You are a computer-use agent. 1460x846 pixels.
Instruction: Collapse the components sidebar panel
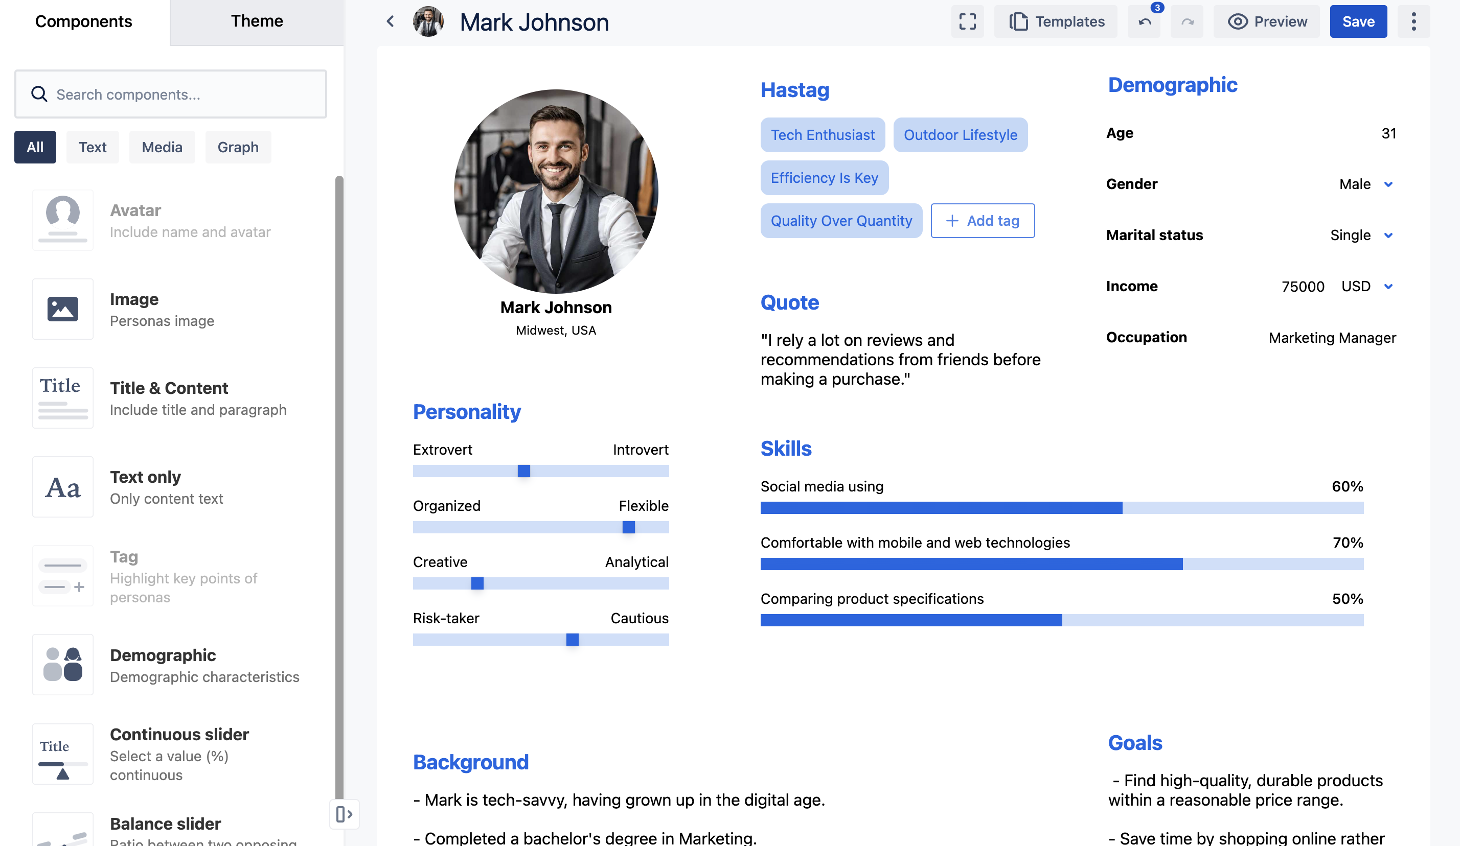click(344, 814)
